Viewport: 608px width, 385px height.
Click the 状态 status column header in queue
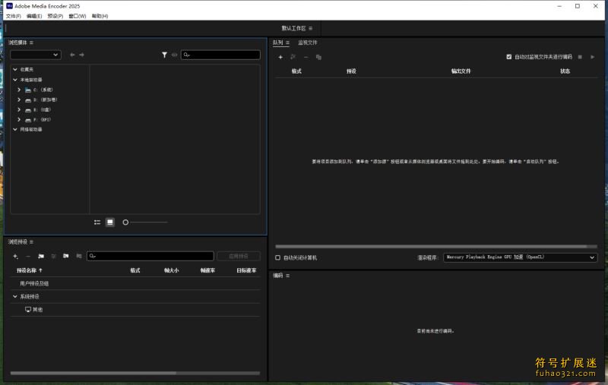point(565,71)
